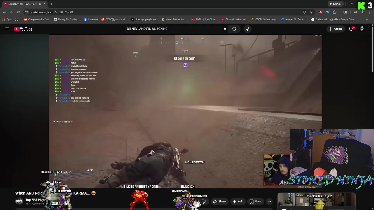This screenshot has width=374, height=210.
Task: Open the If todays people we... bookmark
Action: [x=144, y=20]
